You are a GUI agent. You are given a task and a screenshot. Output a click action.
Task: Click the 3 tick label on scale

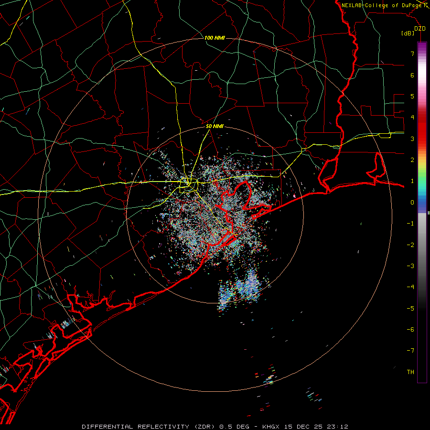click(x=412, y=139)
